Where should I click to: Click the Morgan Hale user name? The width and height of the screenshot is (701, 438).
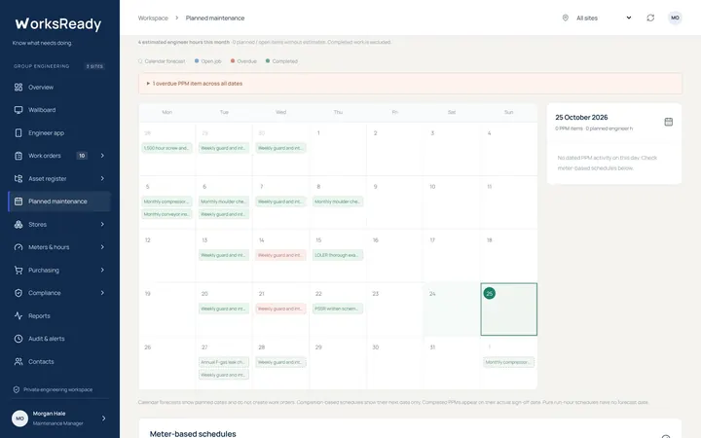tap(50, 414)
